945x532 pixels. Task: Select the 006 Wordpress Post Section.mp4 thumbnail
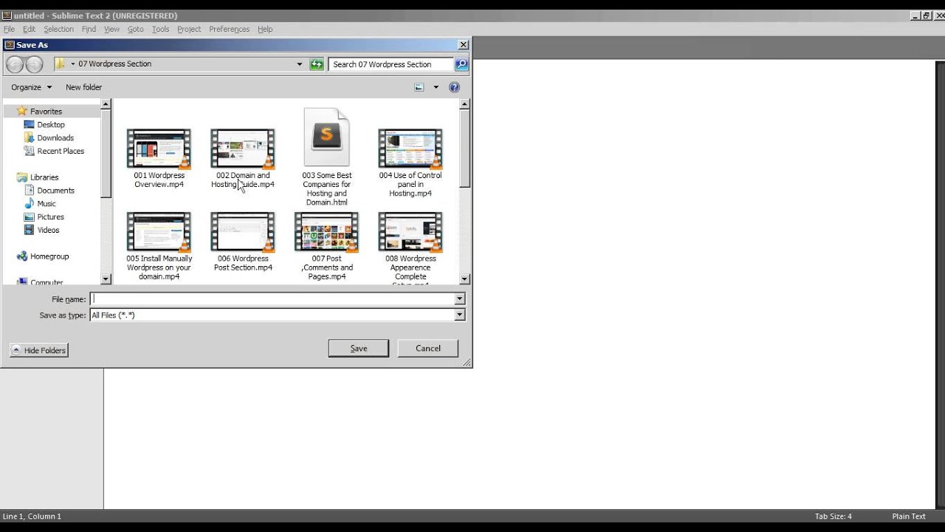tap(243, 232)
